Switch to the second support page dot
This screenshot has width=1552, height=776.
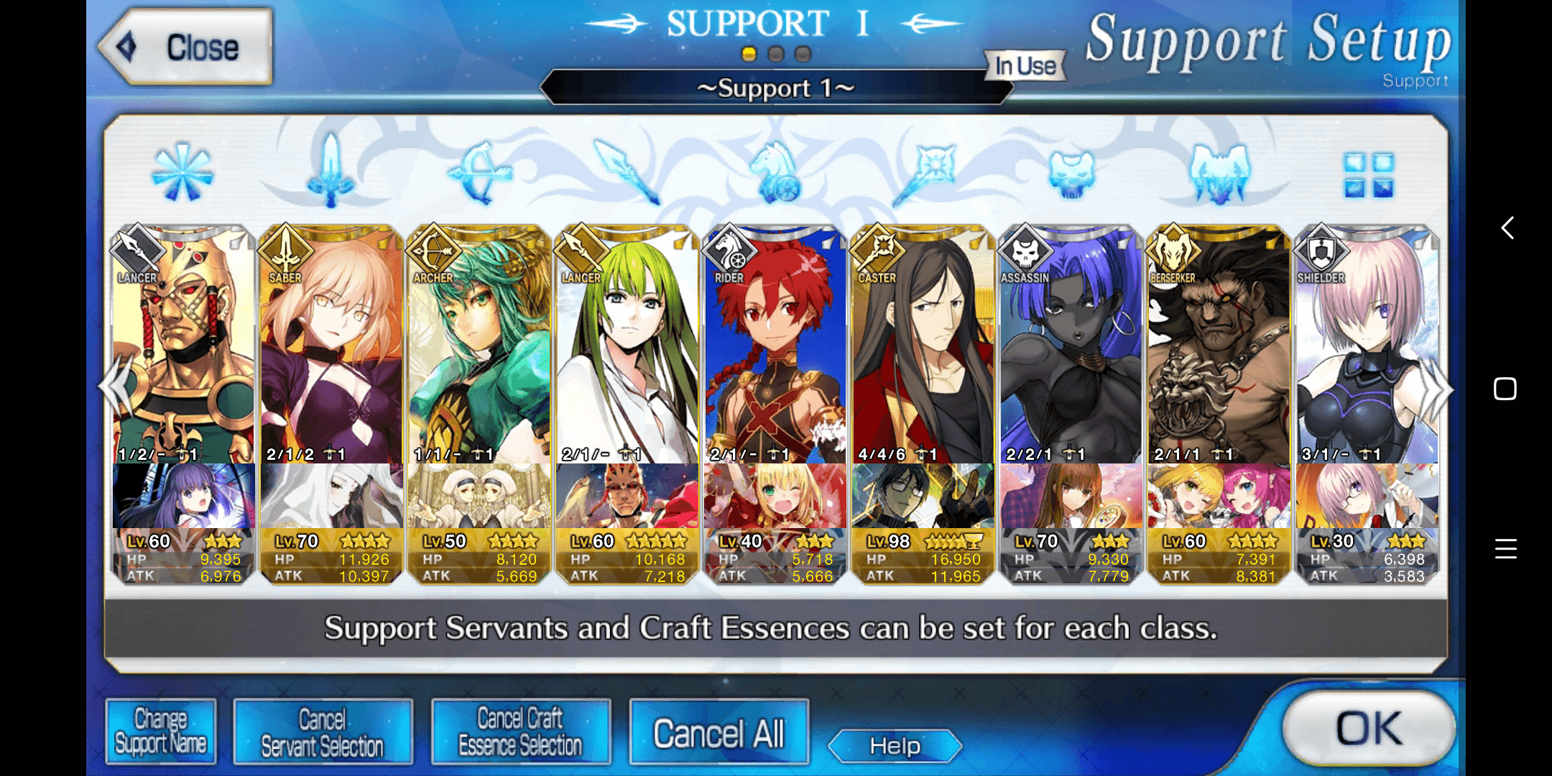tap(776, 54)
